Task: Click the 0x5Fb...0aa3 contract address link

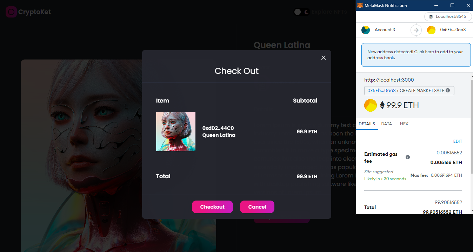Action: 381,91
